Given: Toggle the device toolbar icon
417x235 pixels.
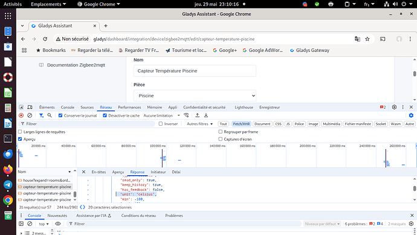Looking at the screenshot, I should pyautogui.click(x=30, y=107).
